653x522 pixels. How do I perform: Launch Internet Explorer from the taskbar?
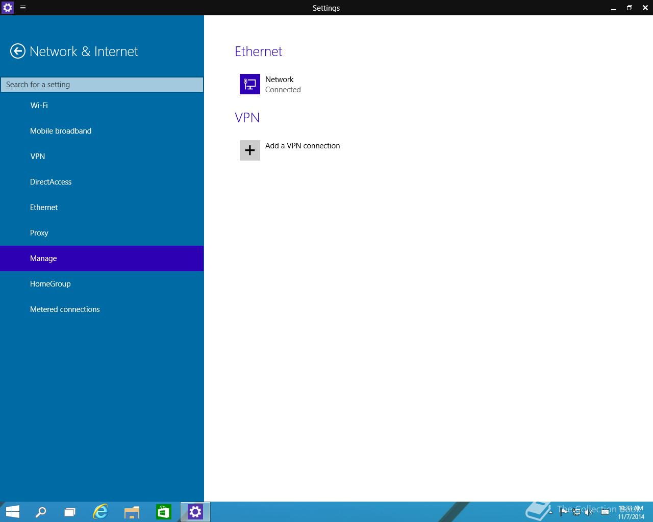[101, 512]
